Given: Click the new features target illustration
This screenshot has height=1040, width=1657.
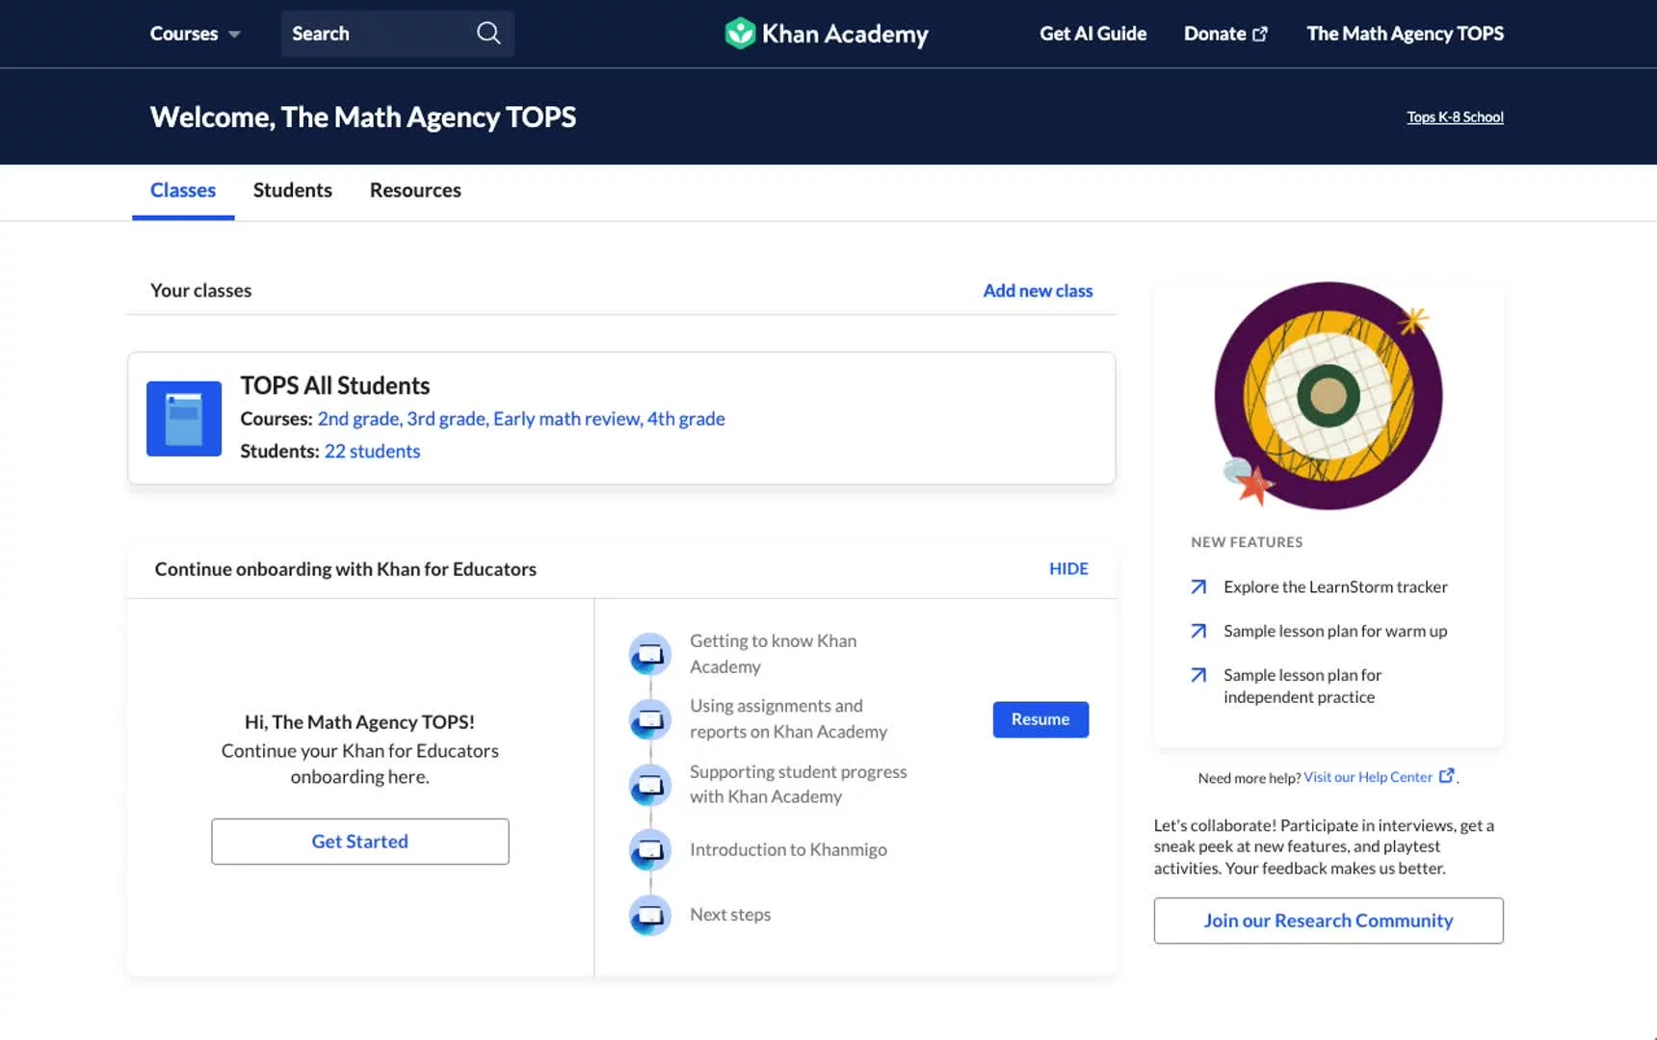Looking at the screenshot, I should (x=1328, y=396).
